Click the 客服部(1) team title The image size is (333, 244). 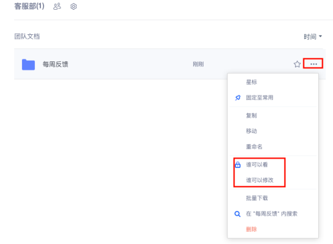click(x=29, y=6)
